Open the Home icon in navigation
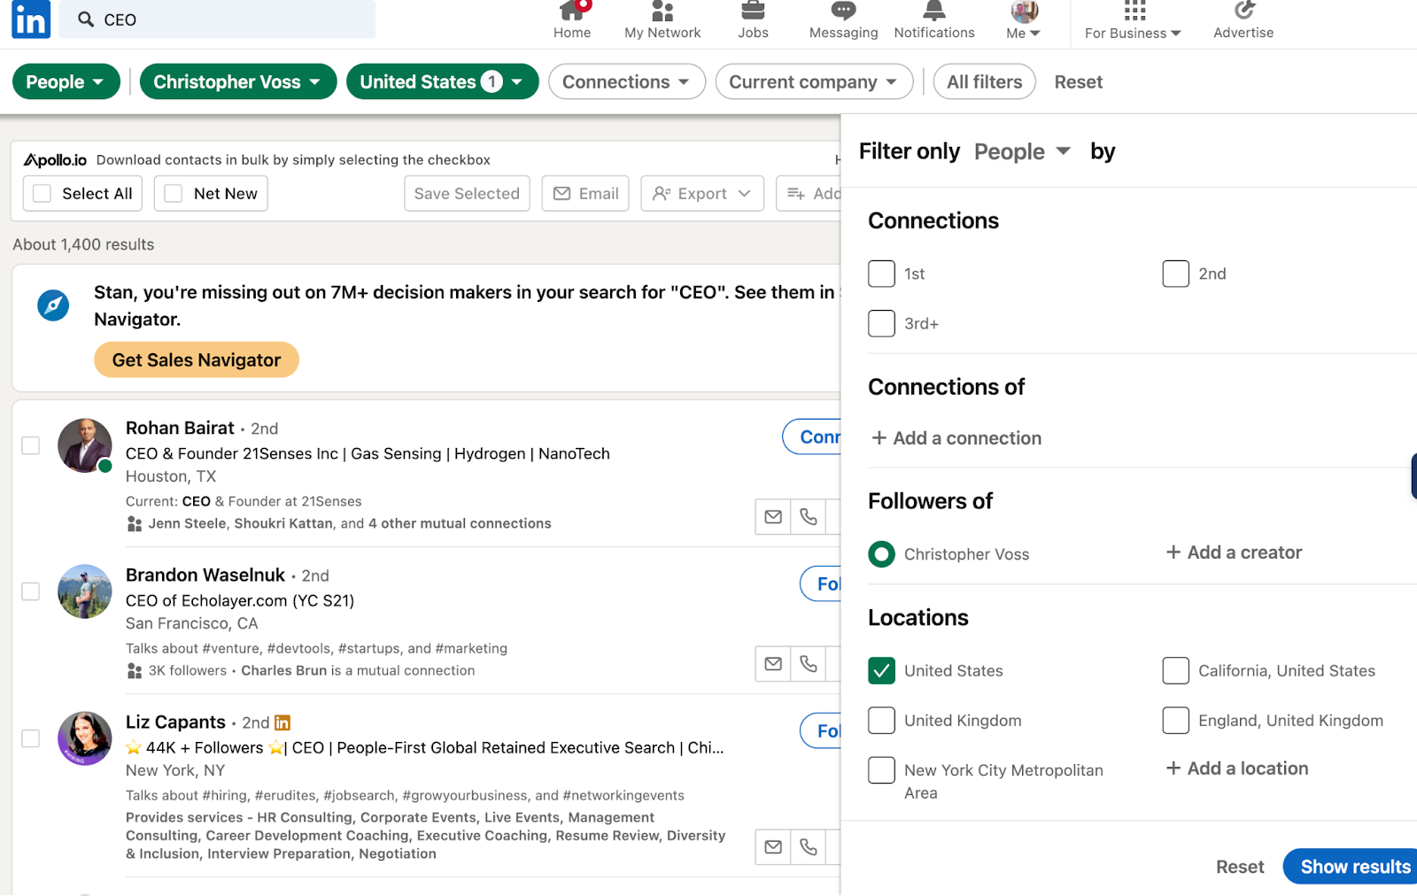 [x=572, y=11]
